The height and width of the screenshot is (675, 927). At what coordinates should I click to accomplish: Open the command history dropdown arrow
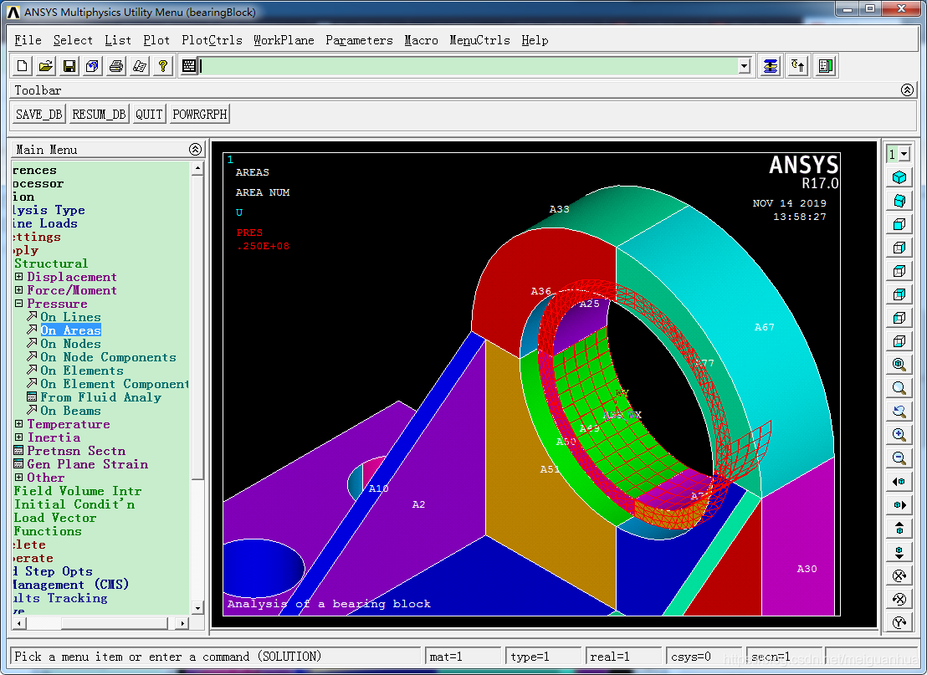(745, 66)
